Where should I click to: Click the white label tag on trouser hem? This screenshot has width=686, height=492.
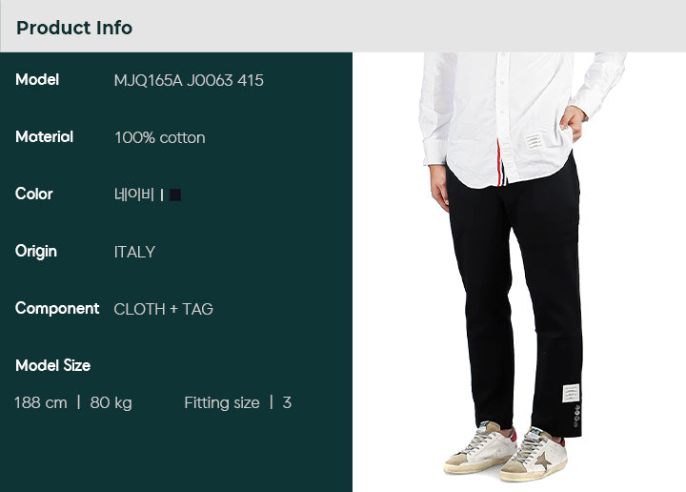pos(571,393)
